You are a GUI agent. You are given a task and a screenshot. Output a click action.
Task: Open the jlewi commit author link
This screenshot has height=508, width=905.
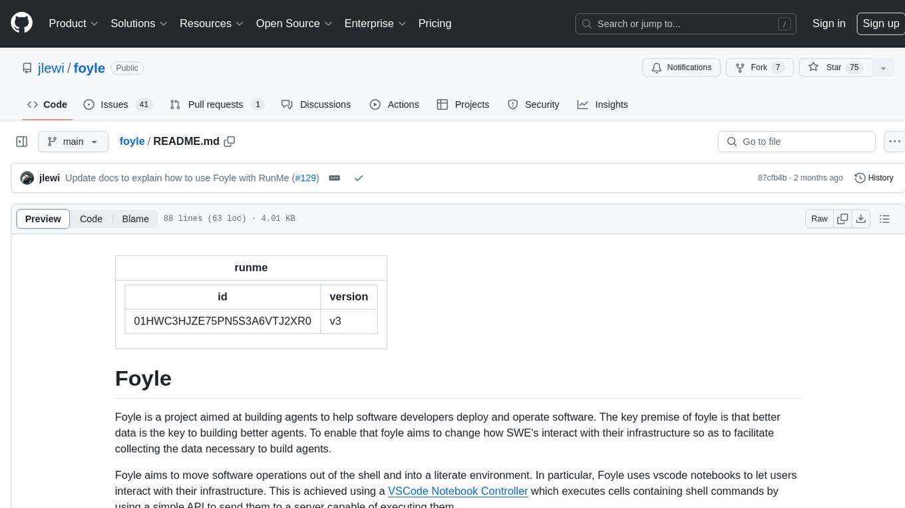49,178
